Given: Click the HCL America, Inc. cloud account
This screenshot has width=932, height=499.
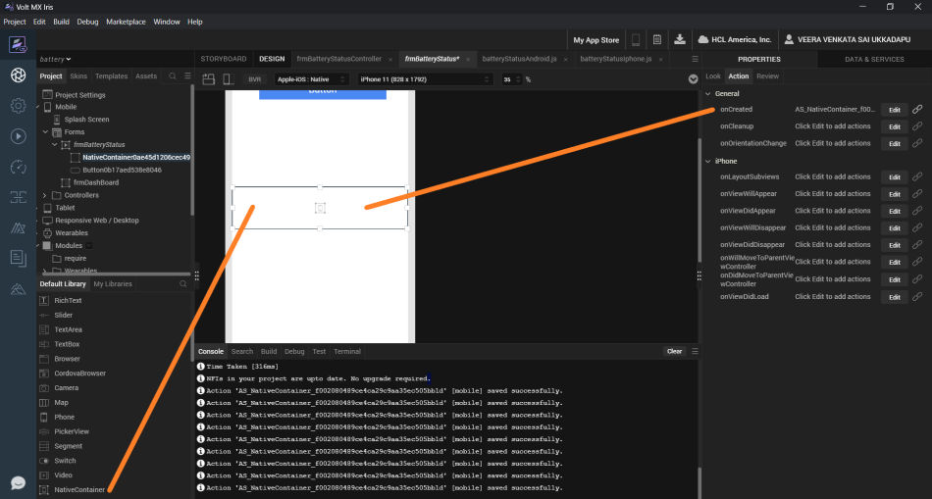Looking at the screenshot, I should (734, 40).
